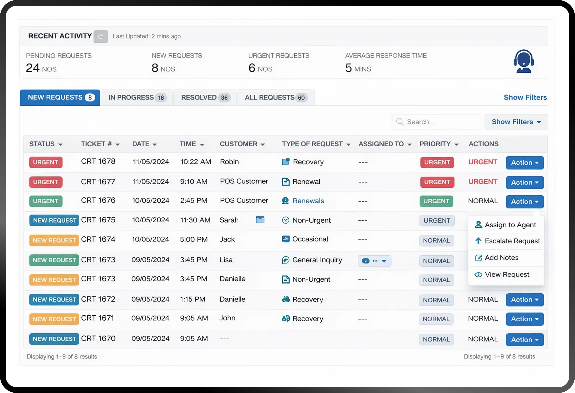The image size is (575, 393).
Task: Click the General Inquiry chat icon
Action: click(x=285, y=260)
